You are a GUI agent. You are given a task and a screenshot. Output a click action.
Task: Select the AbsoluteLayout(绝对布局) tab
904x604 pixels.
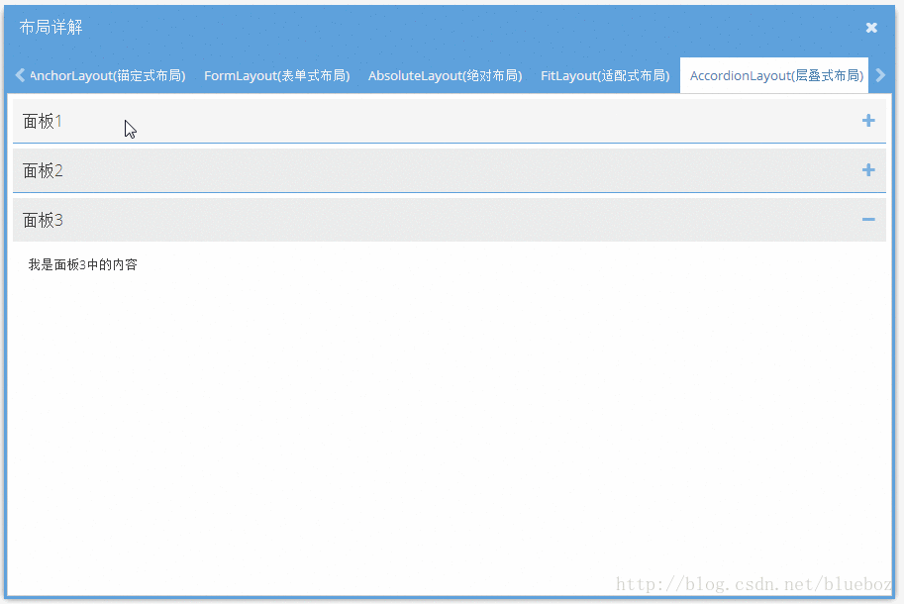pyautogui.click(x=446, y=75)
